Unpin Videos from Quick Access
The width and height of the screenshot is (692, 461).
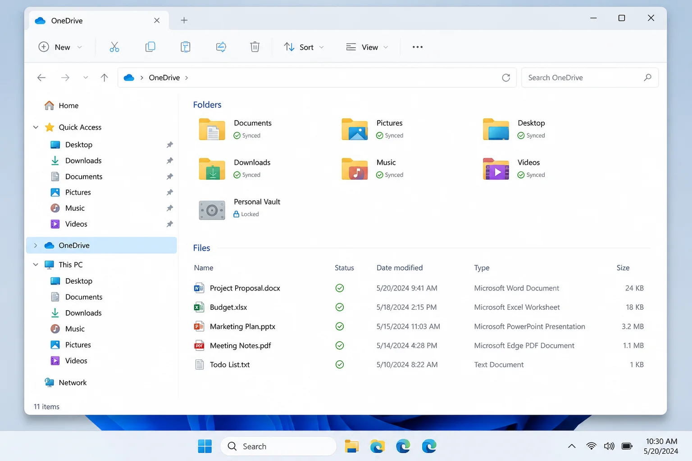point(169,224)
